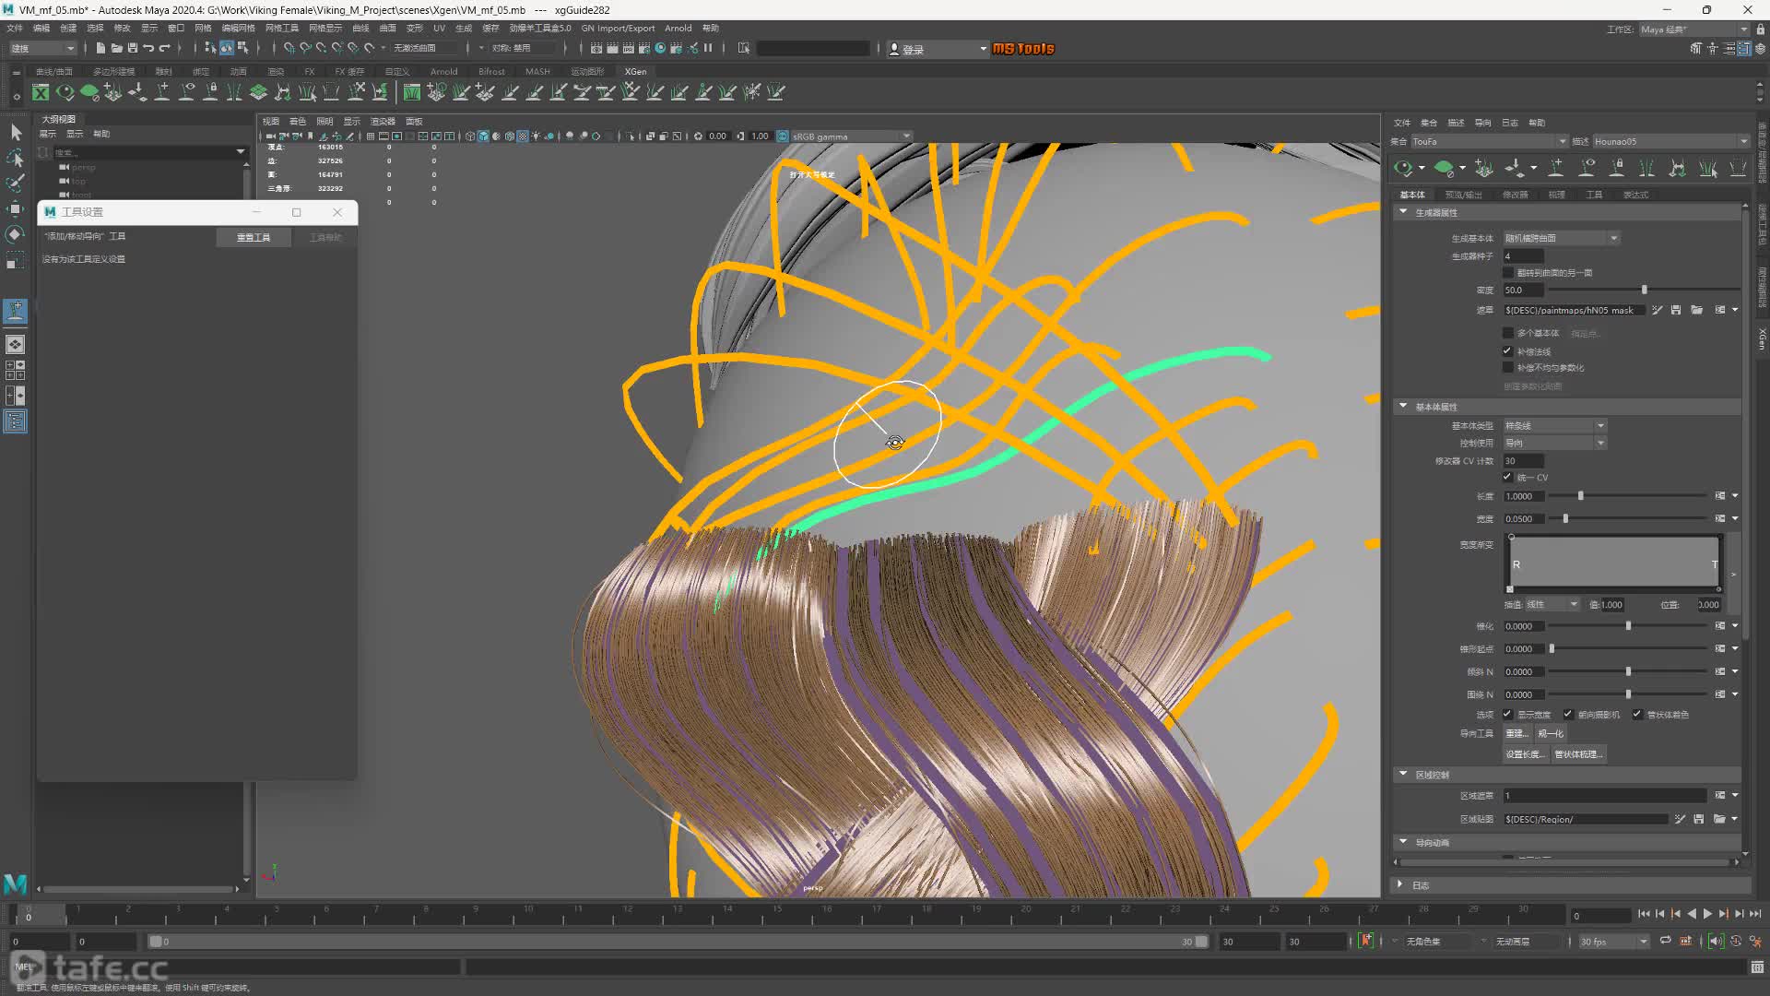Switch to the preview/output tab in XGen

coord(1463,195)
